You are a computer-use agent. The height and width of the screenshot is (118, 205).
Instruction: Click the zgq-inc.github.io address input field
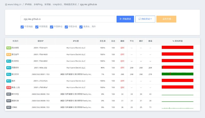pos(68,19)
